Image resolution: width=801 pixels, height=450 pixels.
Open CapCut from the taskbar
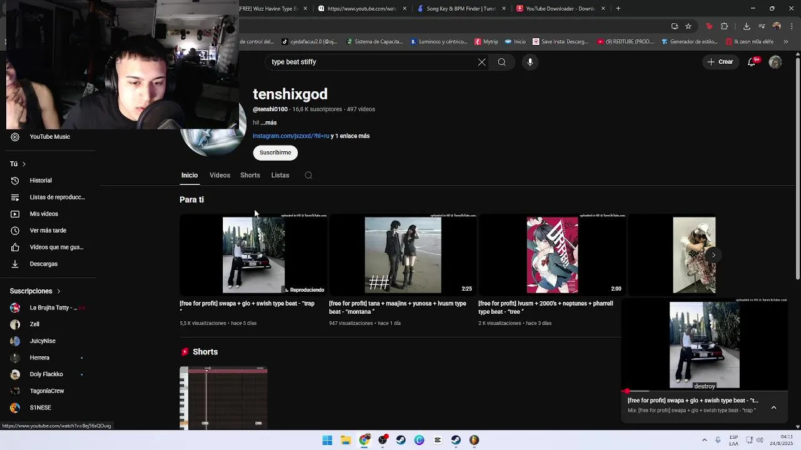coord(437,440)
